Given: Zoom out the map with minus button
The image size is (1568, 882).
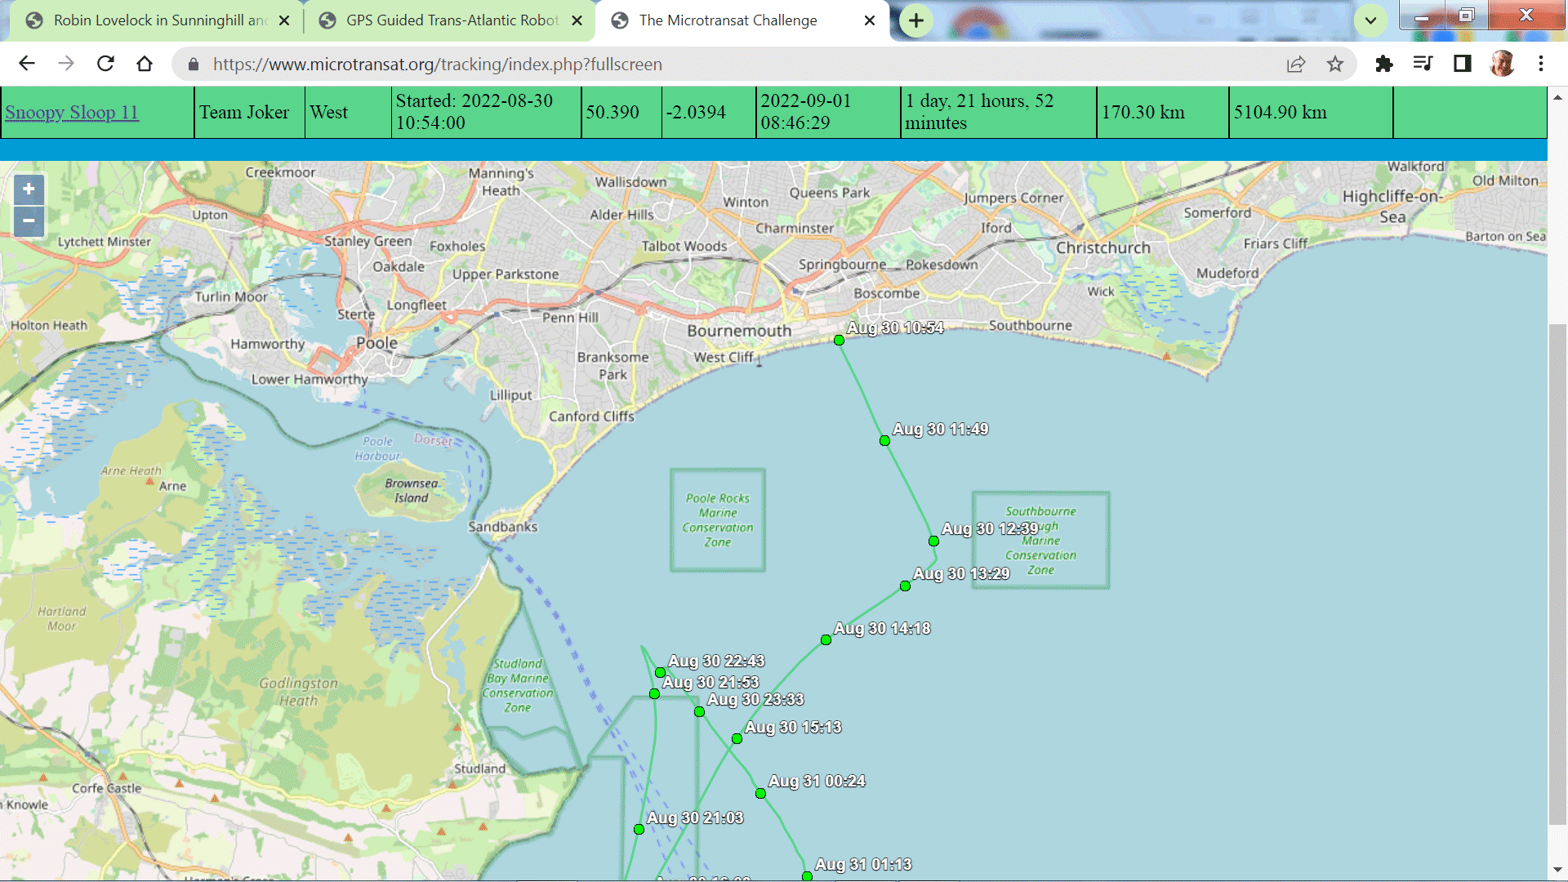Looking at the screenshot, I should pyautogui.click(x=29, y=220).
